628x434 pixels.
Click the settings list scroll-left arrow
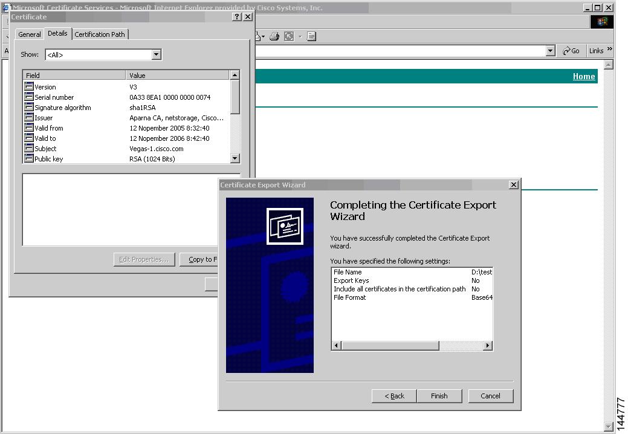click(x=337, y=346)
